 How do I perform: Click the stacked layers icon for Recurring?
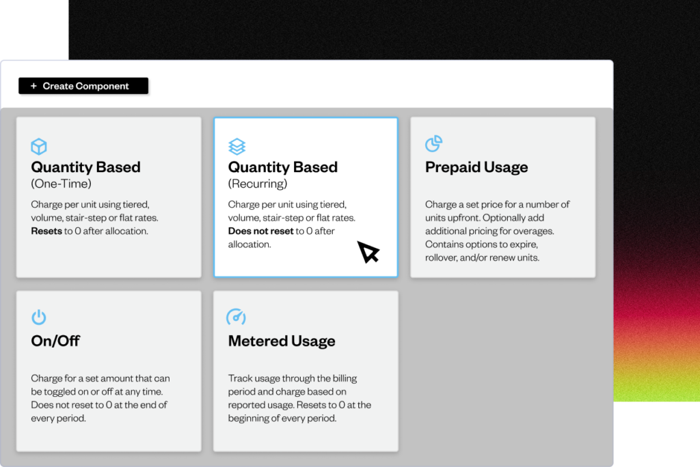[x=237, y=146]
